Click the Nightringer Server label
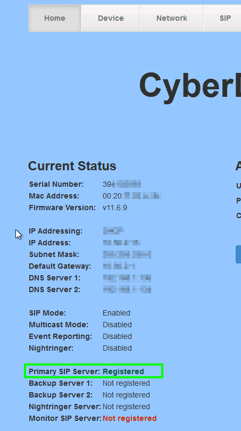Viewport: 241px width, 431px height. (65, 407)
